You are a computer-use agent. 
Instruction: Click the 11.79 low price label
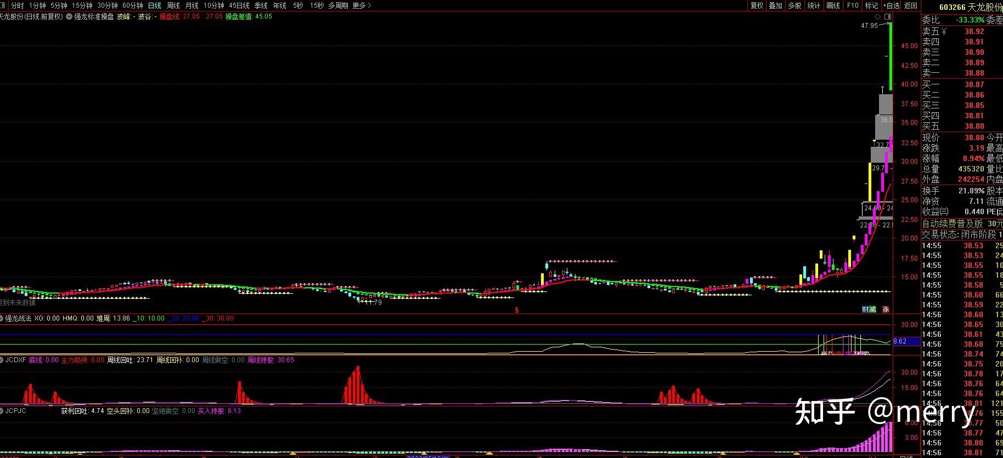373,302
